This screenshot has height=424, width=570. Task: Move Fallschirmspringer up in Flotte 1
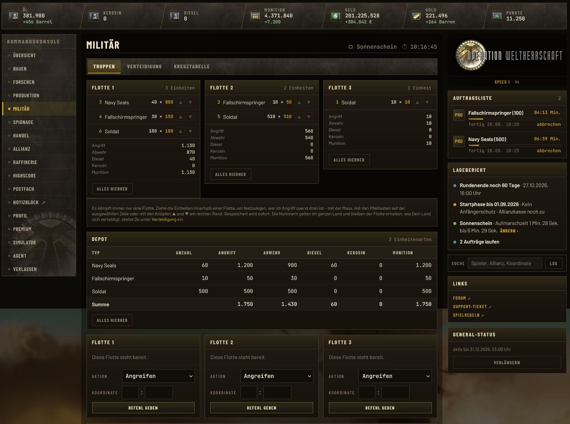(181, 117)
